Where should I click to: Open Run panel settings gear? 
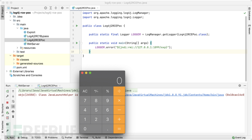(x=240, y=85)
